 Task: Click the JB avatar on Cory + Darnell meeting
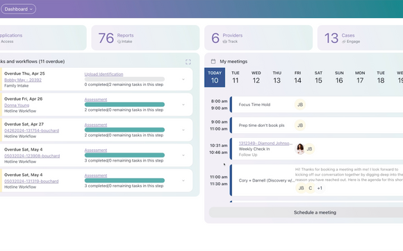[x=301, y=188]
